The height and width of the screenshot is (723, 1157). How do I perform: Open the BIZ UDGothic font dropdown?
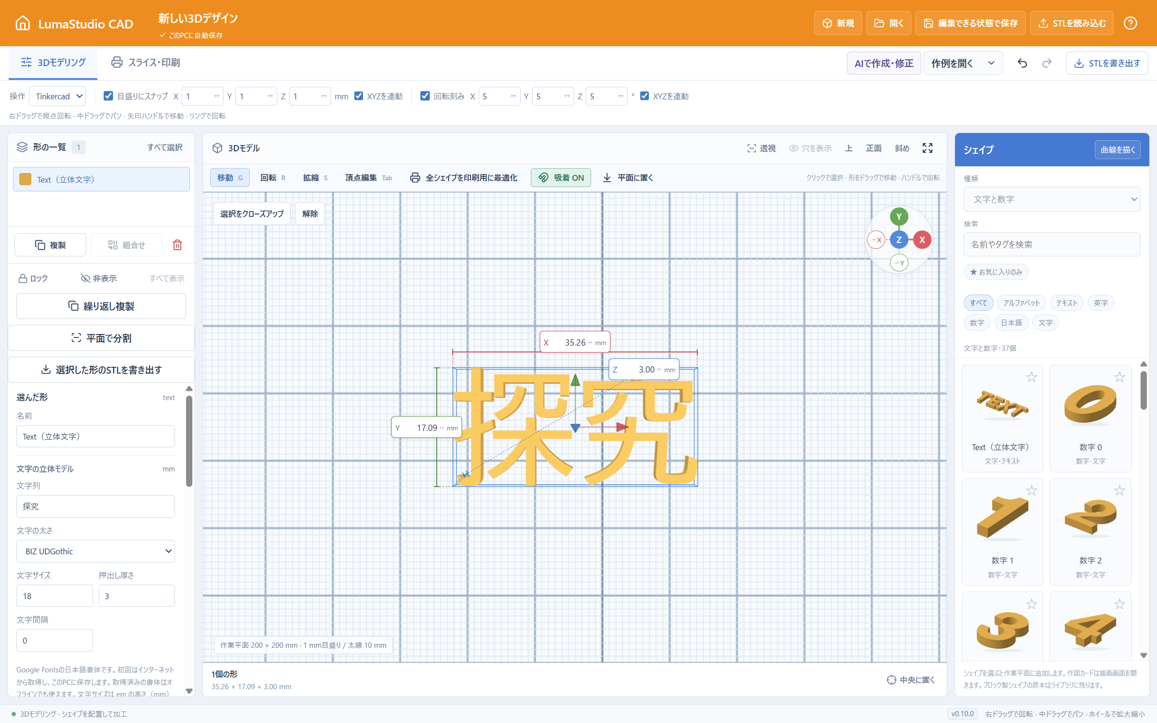coord(95,551)
